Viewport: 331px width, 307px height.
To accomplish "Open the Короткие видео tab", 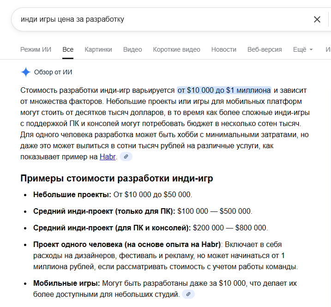I will pyautogui.click(x=176, y=49).
